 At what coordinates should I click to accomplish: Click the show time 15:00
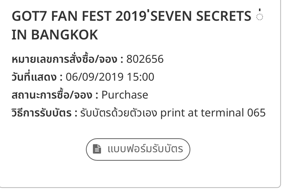[x=140, y=77]
